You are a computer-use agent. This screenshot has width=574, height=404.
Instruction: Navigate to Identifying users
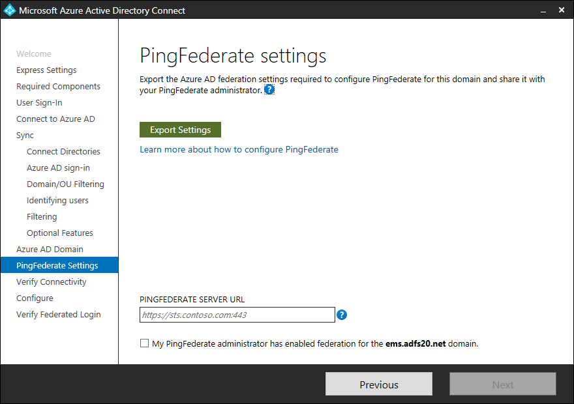pos(57,200)
